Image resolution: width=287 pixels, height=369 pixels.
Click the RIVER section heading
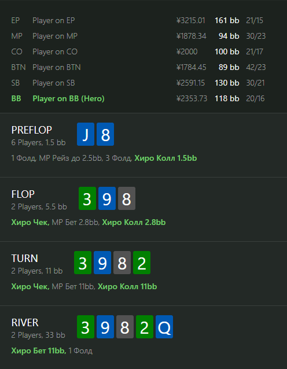(x=25, y=323)
